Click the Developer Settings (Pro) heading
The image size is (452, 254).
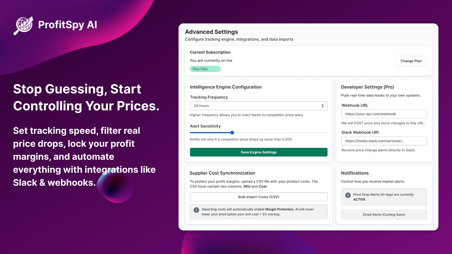[367, 87]
